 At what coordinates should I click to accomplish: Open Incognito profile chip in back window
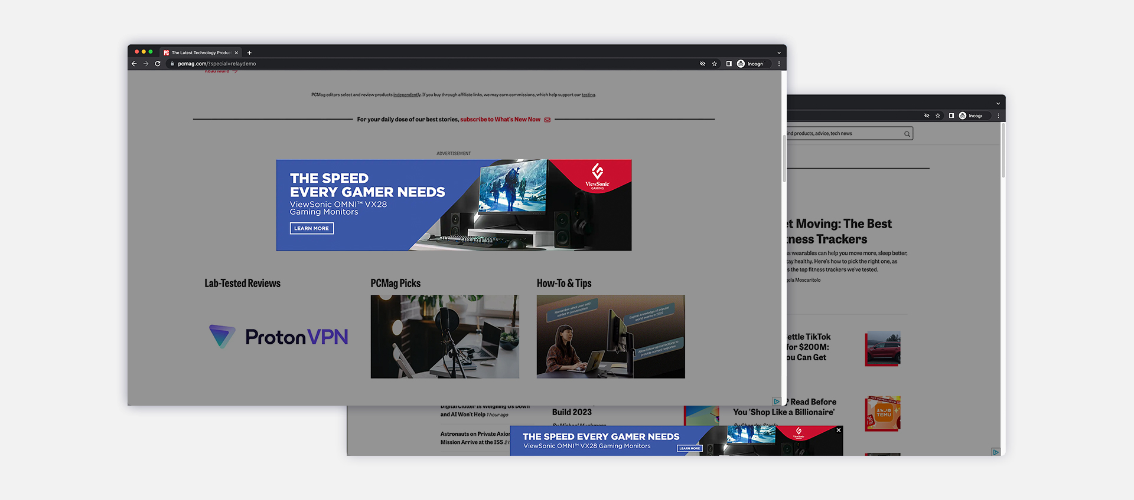click(973, 116)
